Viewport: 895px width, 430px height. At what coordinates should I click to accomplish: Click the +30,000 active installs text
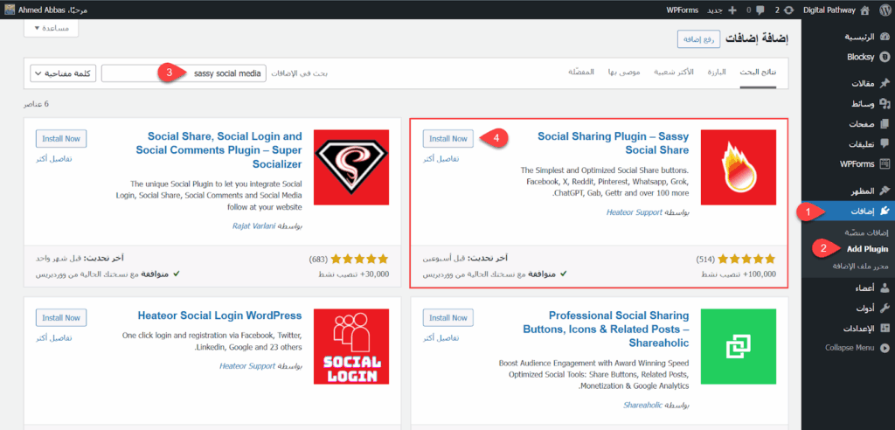[353, 274]
